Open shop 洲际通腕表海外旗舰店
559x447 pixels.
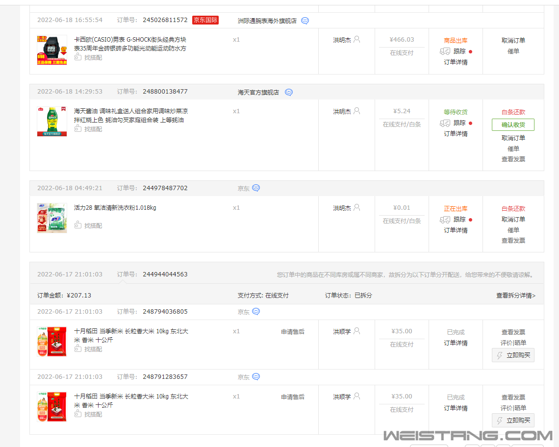[267, 21]
